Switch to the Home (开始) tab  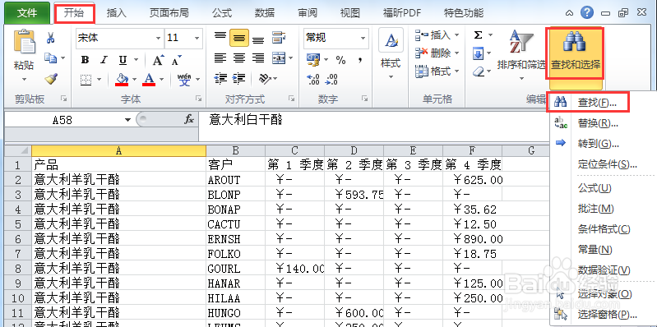click(x=74, y=13)
